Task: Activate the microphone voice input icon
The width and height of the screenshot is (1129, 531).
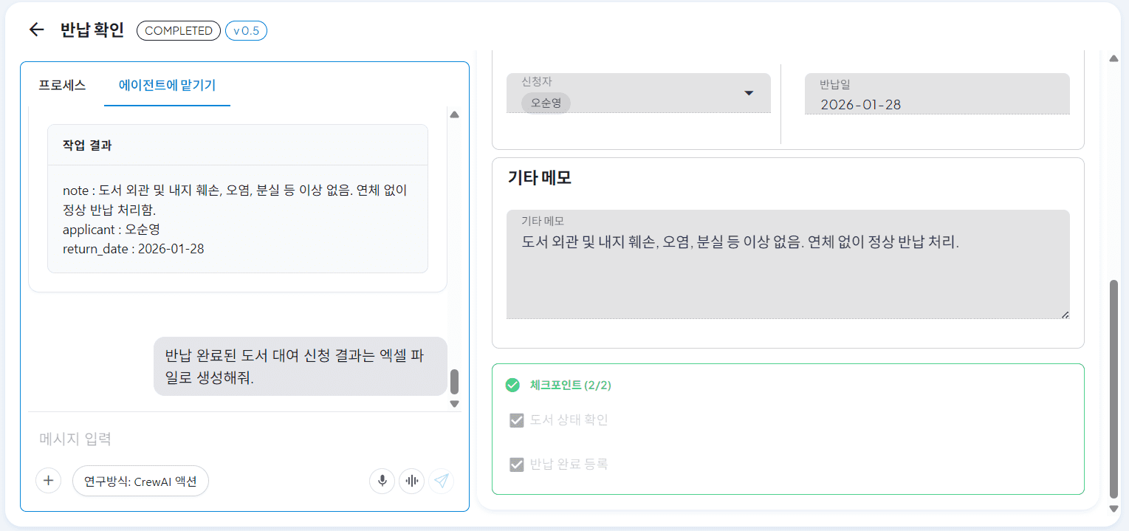Action: (382, 481)
